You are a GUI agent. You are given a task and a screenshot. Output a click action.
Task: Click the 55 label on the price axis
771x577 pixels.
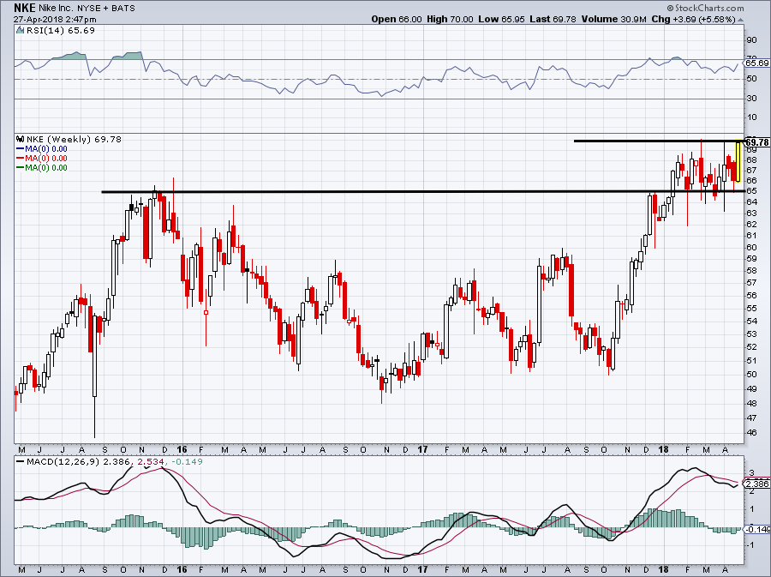(x=751, y=309)
